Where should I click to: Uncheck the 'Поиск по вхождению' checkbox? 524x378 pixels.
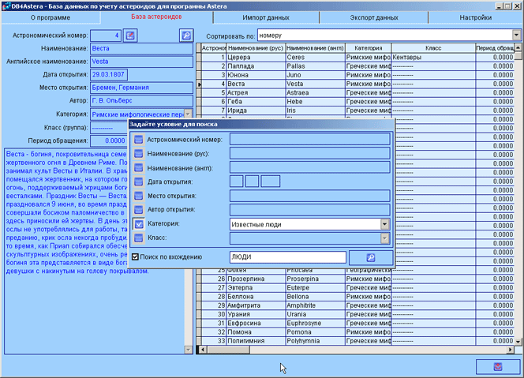(x=137, y=257)
